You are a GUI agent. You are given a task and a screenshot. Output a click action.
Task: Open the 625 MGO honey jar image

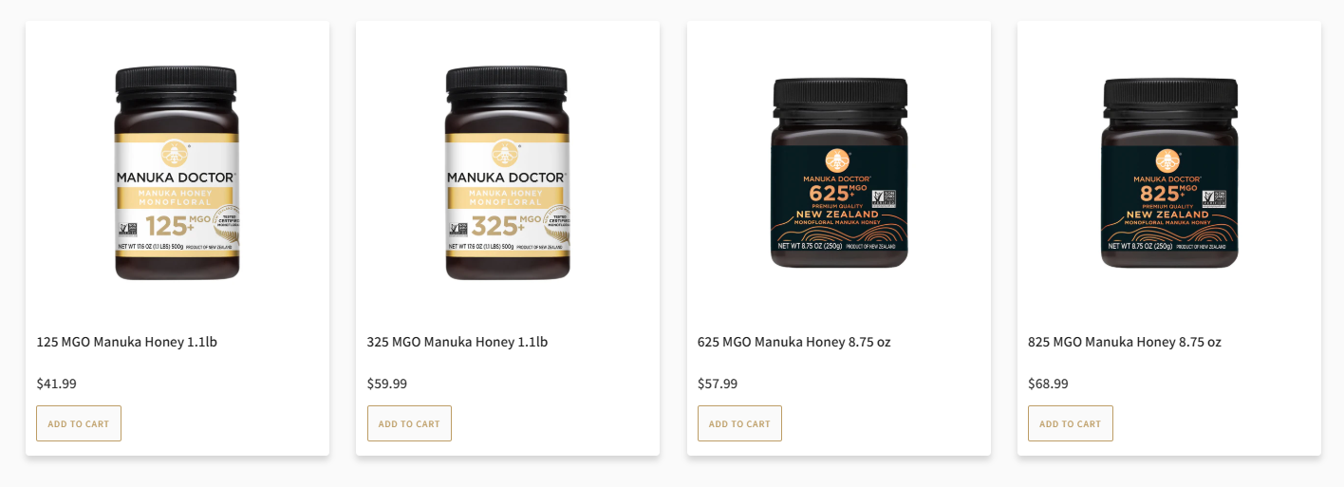click(x=838, y=173)
